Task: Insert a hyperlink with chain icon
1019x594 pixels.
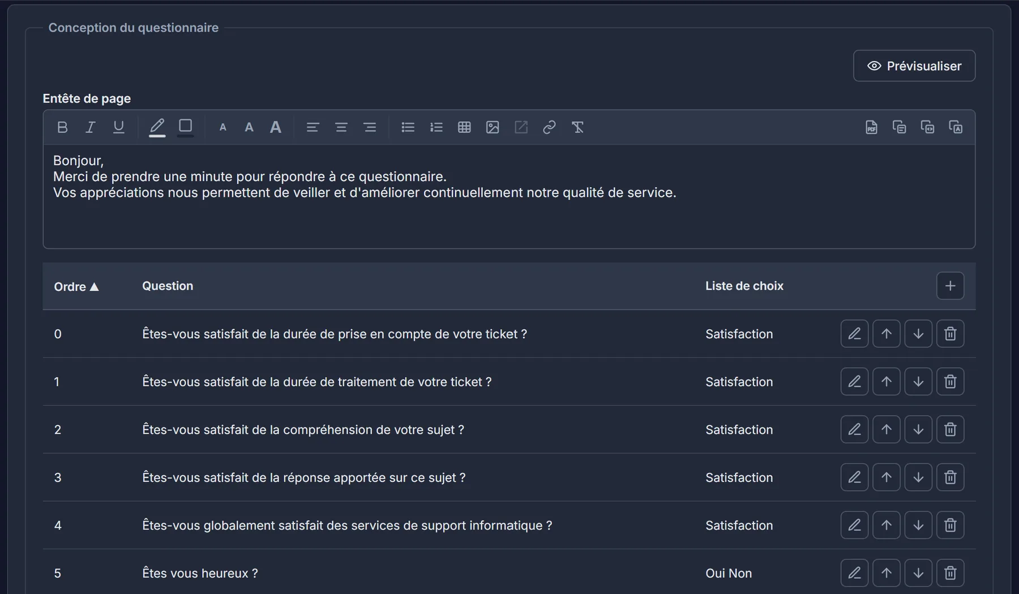Action: click(549, 127)
